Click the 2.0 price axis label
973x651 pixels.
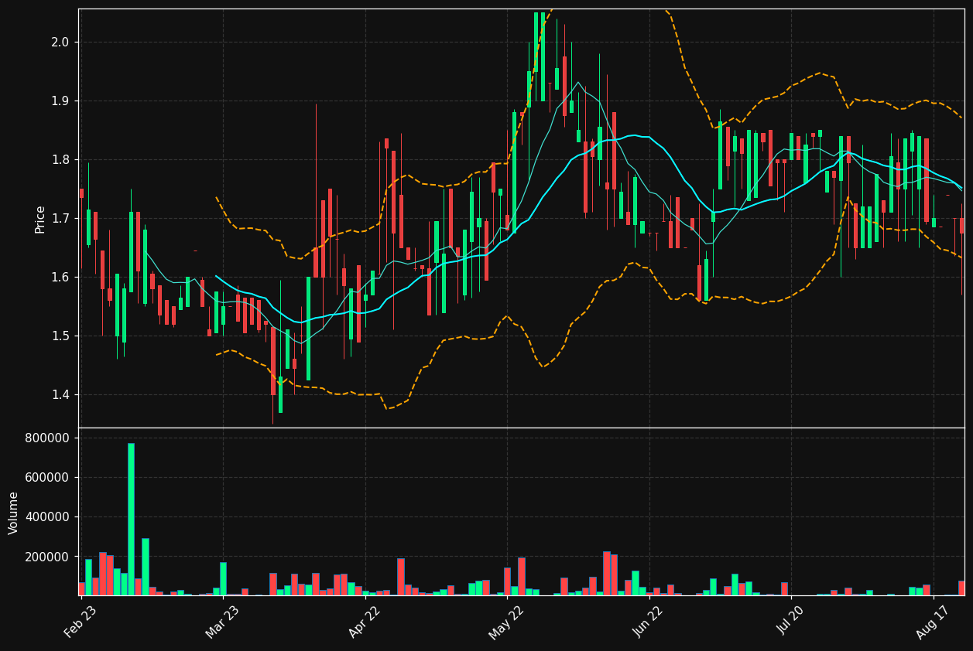click(x=60, y=42)
